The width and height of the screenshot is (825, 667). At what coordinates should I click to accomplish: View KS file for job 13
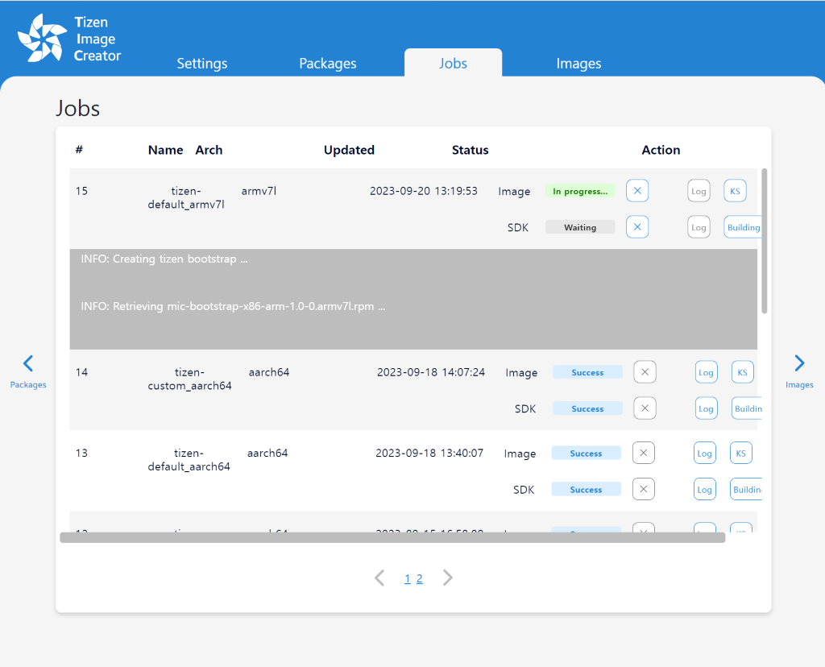point(740,453)
